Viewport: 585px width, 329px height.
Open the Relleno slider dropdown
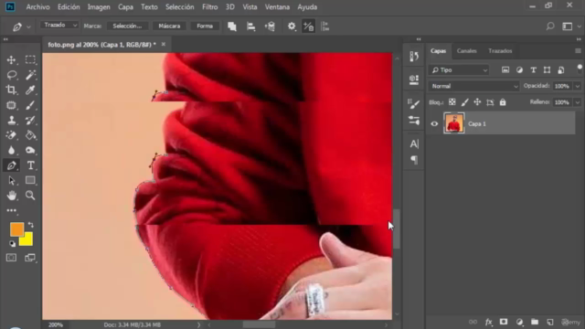click(x=577, y=102)
